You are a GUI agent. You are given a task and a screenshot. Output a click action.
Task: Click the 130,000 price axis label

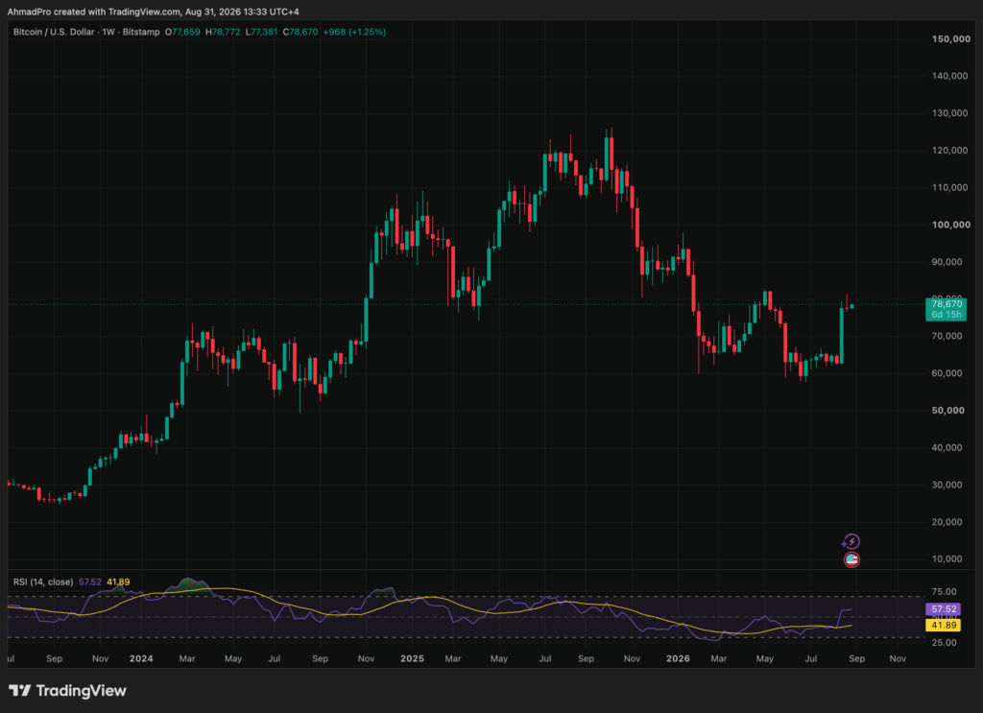[x=950, y=113]
